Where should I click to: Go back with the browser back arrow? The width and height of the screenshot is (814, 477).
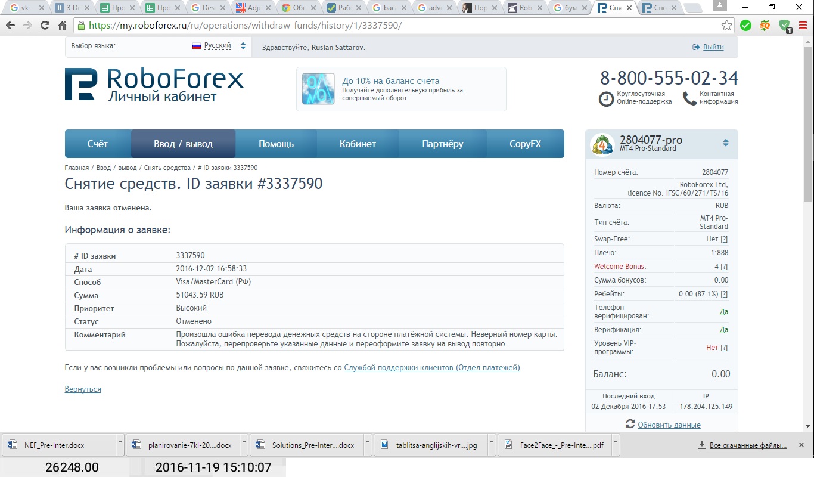[x=10, y=26]
